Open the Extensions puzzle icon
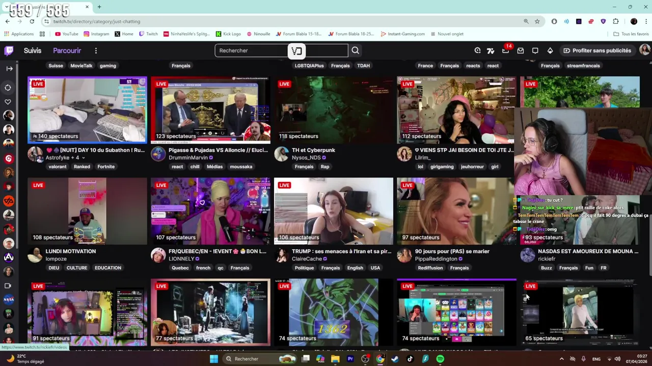The width and height of the screenshot is (652, 366). [x=615, y=21]
